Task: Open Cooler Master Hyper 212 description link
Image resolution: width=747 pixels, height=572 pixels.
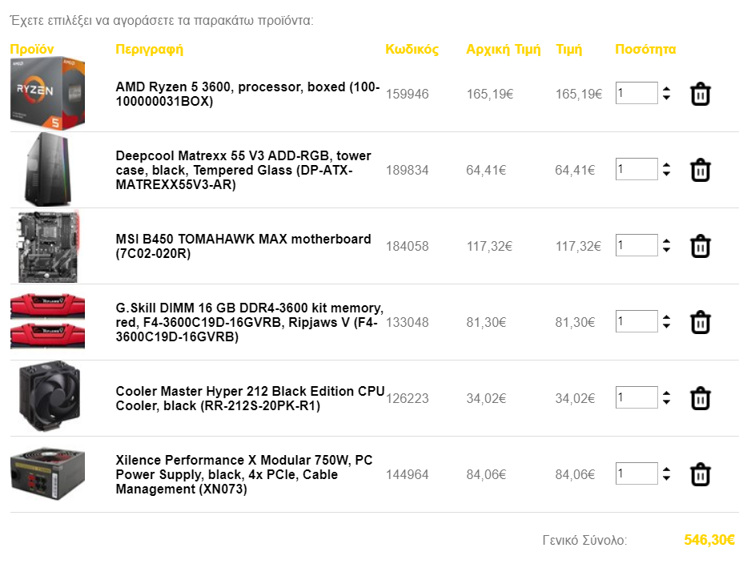Action: tap(250, 398)
